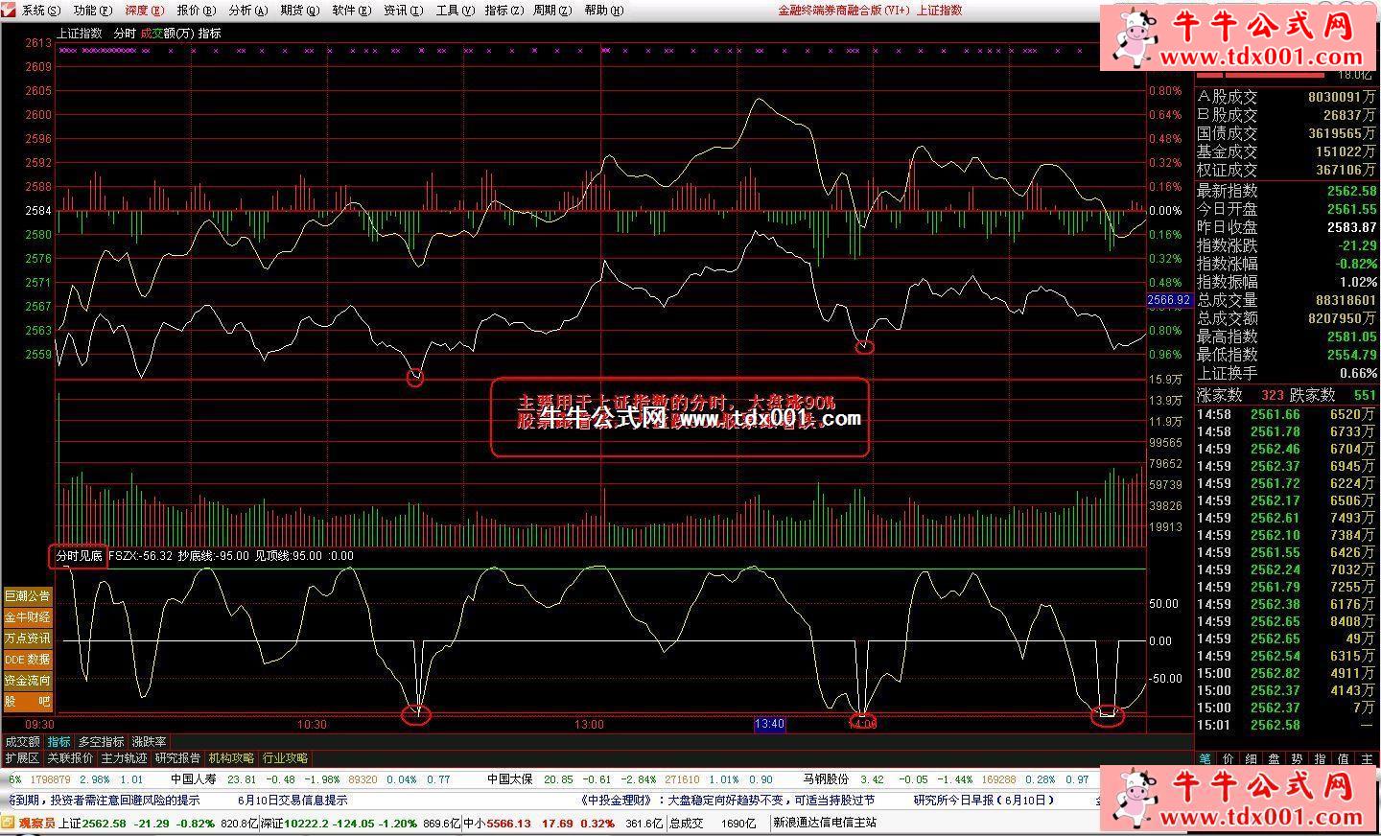Click the application logo icon in title bar
This screenshot has width=1381, height=836.
10,11
